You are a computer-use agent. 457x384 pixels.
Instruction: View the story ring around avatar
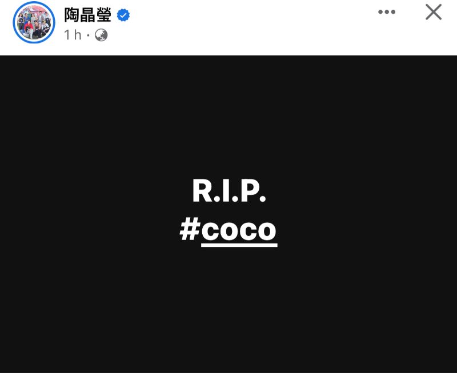[34, 22]
